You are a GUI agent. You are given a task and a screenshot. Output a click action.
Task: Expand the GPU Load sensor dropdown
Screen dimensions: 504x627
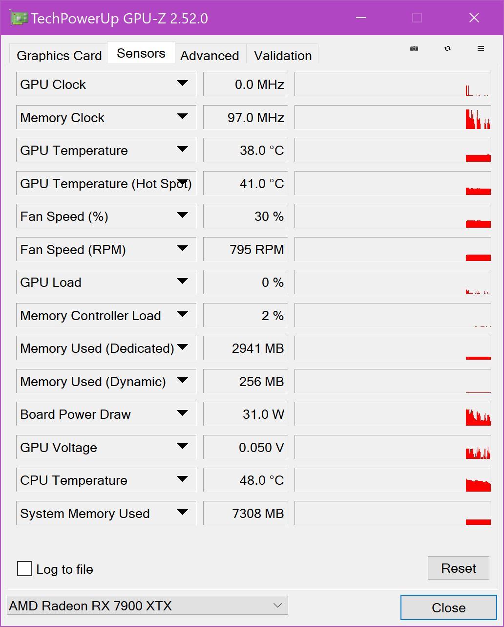coord(182,282)
